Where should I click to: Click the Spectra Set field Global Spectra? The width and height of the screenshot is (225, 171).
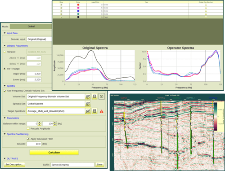(x=56, y=104)
